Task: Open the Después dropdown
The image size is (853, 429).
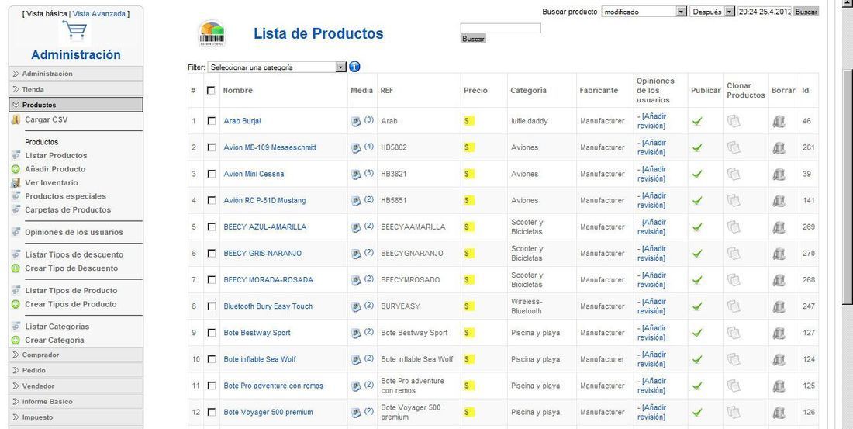Action: [712, 12]
